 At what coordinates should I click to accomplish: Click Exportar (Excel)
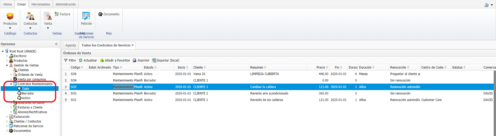click(x=166, y=60)
